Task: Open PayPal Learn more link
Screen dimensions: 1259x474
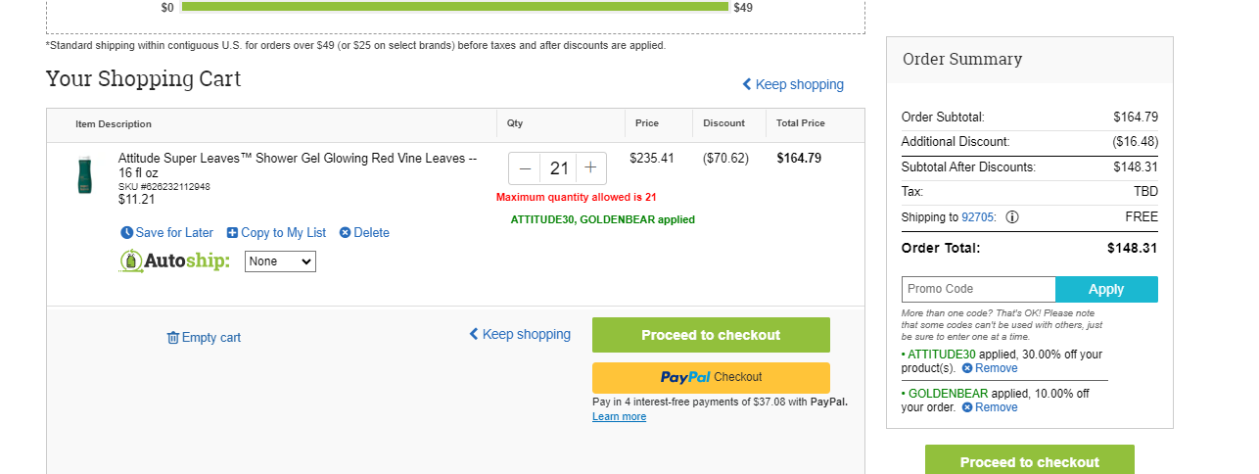Action: [x=619, y=416]
